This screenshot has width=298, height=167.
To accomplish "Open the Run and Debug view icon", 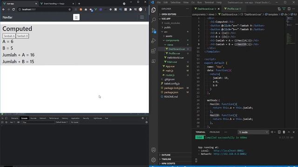I will 153,40.
